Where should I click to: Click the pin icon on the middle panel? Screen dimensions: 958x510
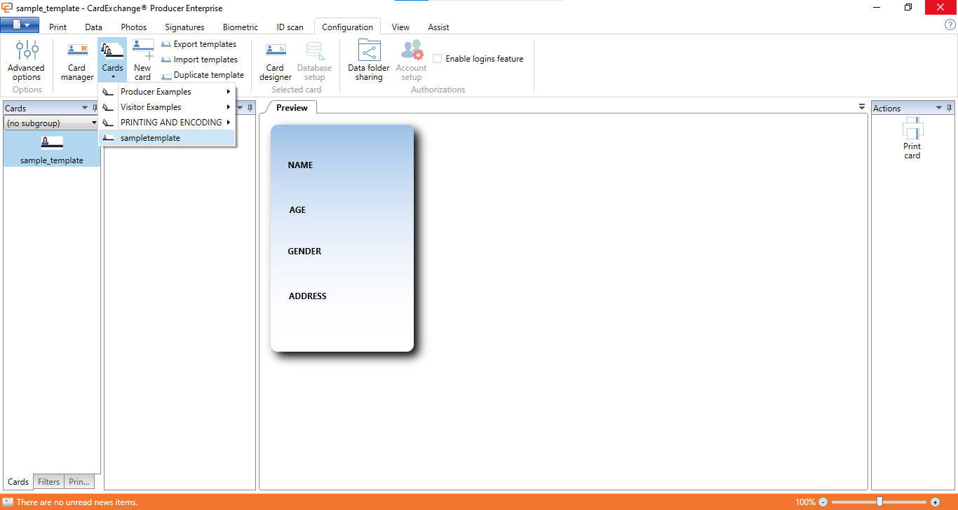250,108
